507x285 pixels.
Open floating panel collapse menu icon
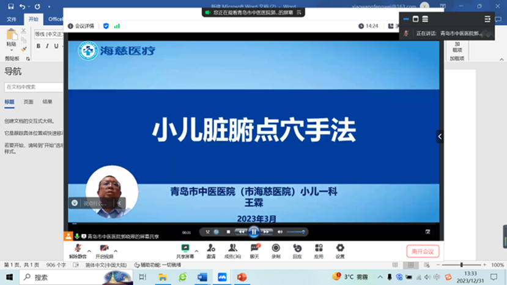click(x=487, y=19)
